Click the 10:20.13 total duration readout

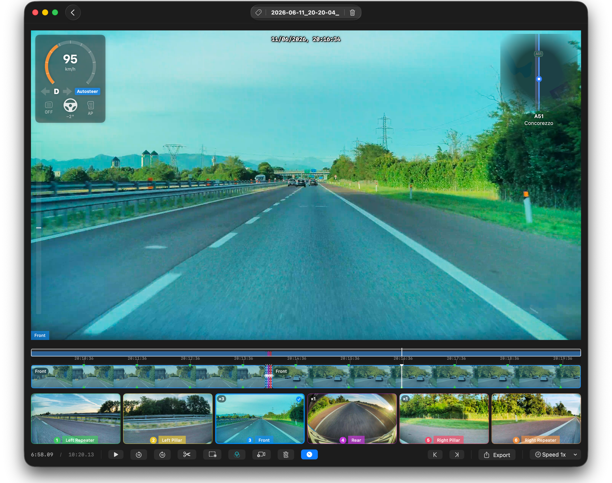(81, 455)
